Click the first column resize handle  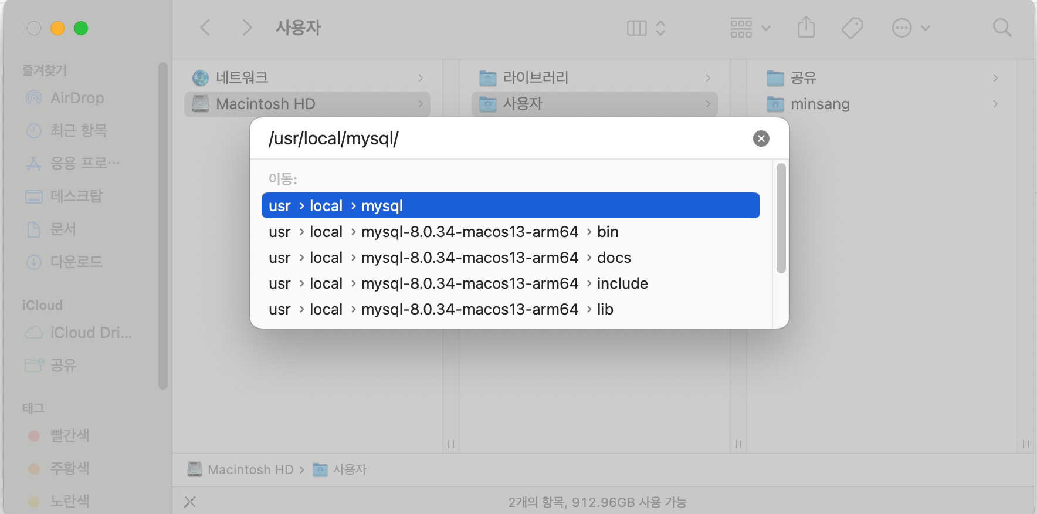[451, 444]
